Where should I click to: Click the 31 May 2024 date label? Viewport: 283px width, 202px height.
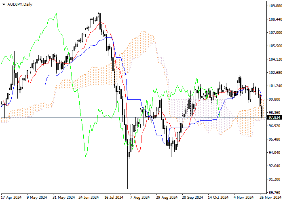pos(64,198)
